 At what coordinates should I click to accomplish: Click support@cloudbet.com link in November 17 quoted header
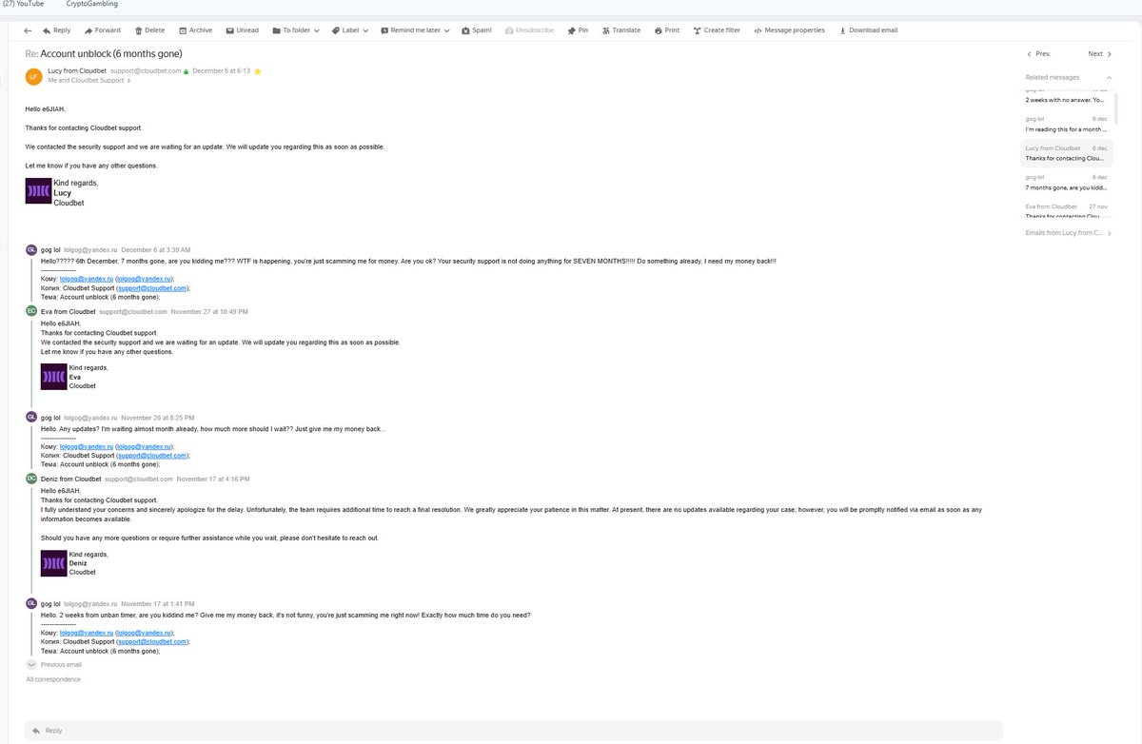point(152,642)
